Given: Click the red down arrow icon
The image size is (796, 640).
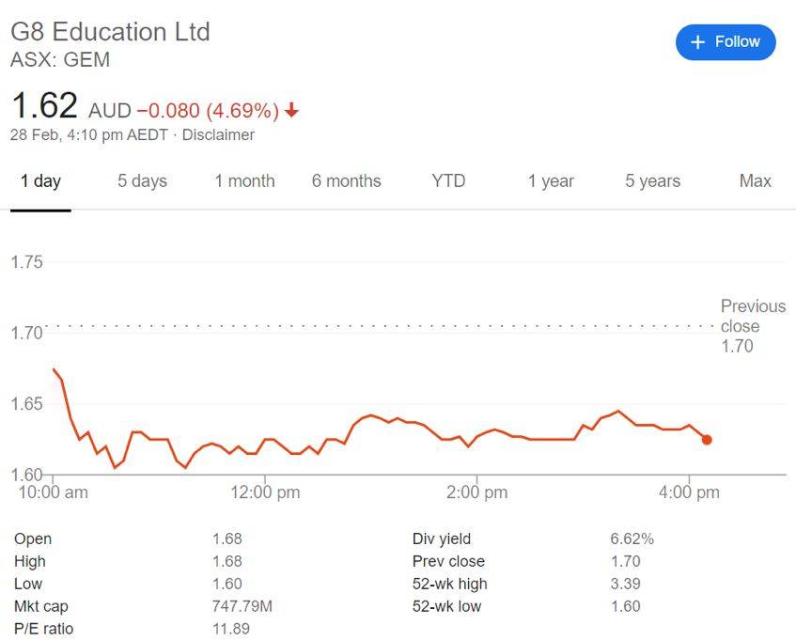Looking at the screenshot, I should click(291, 110).
